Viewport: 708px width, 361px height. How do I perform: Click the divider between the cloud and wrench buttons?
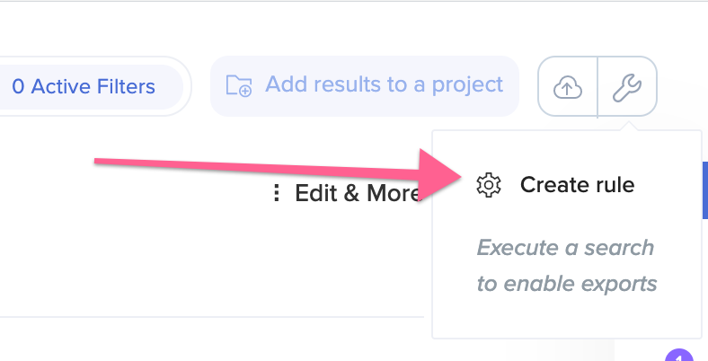[597, 86]
